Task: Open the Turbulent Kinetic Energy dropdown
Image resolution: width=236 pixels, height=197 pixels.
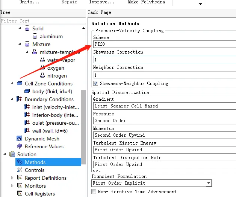Action: pos(165,150)
